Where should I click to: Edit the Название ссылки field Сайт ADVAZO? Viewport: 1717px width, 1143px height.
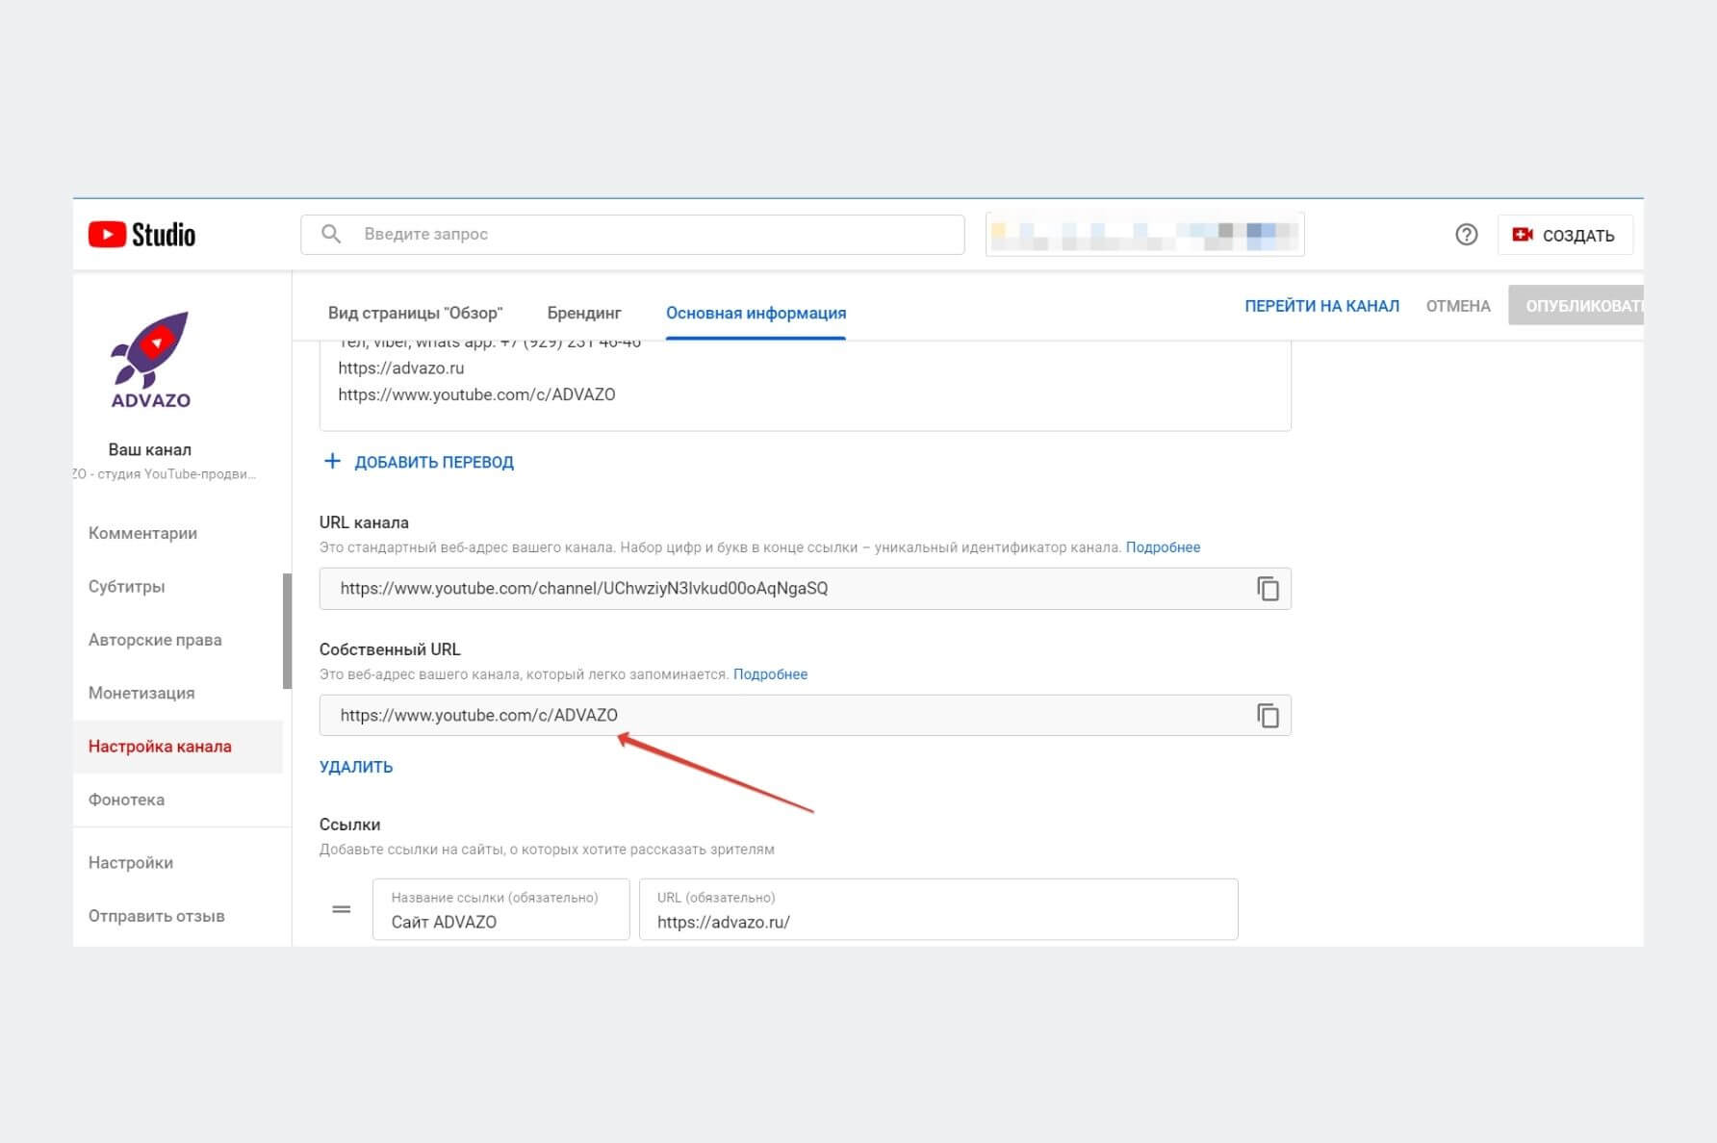tap(500, 909)
